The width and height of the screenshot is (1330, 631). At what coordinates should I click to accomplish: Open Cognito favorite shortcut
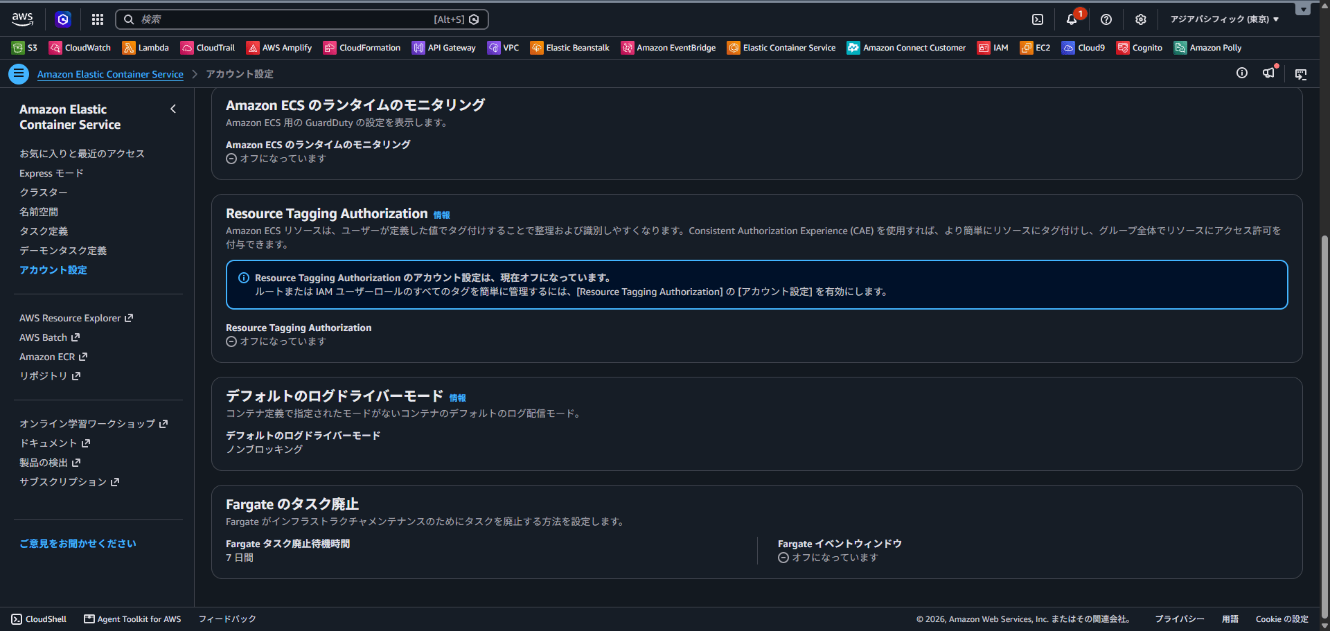(x=1140, y=48)
